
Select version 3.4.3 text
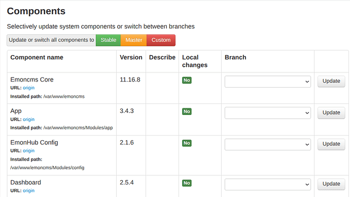pyautogui.click(x=127, y=111)
